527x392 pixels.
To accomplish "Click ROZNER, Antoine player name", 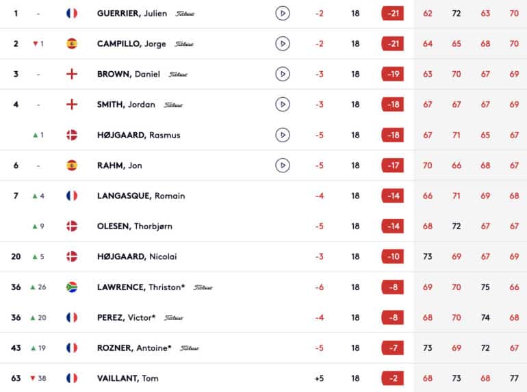I will 134,348.
